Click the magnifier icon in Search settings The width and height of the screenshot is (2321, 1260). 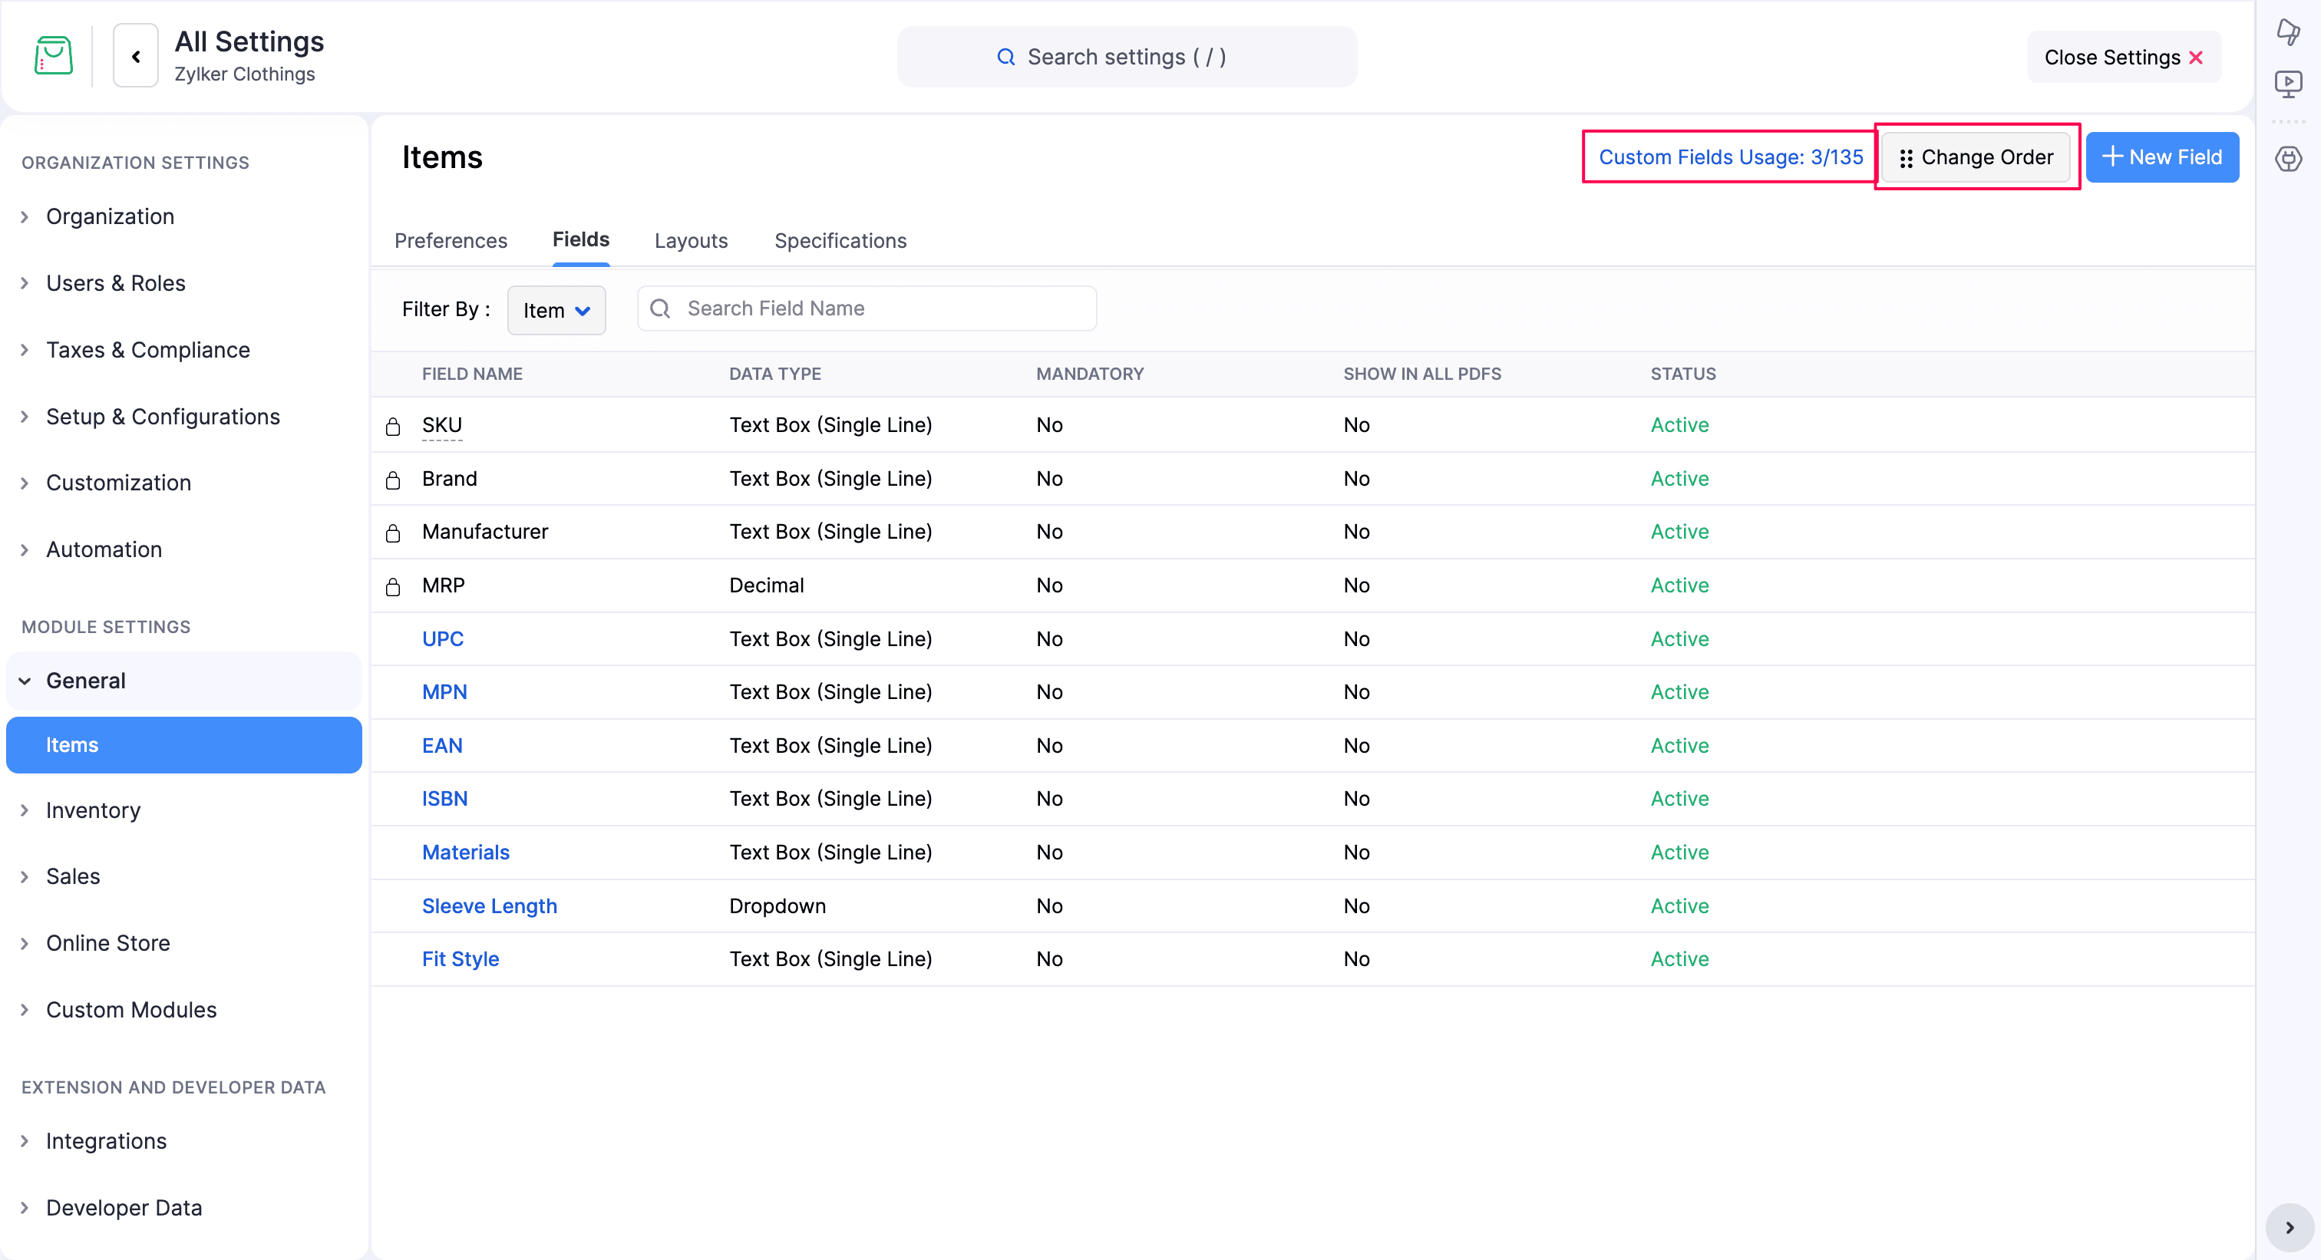click(x=1005, y=57)
